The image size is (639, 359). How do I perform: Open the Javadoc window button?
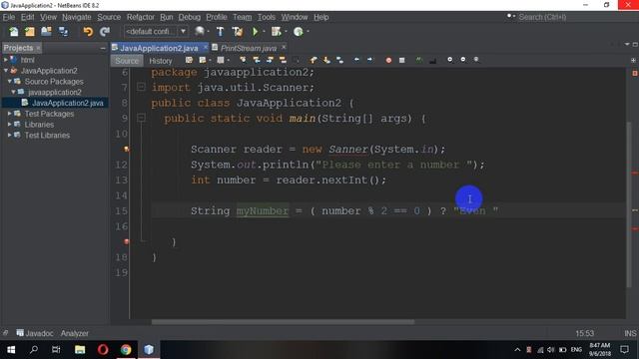(x=35, y=333)
